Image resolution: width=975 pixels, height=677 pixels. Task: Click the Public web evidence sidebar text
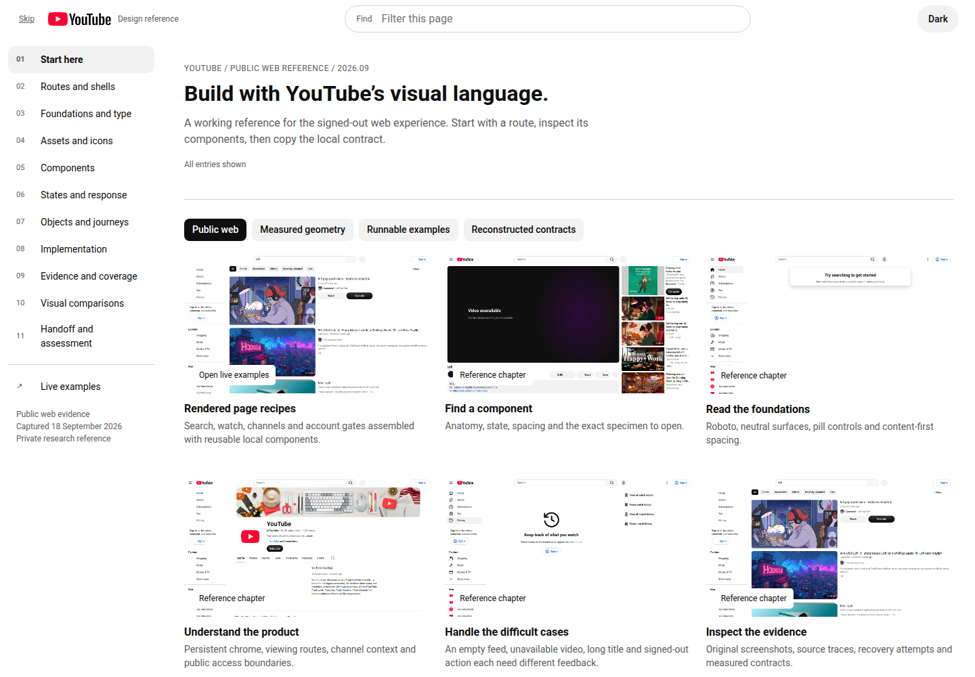[53, 414]
